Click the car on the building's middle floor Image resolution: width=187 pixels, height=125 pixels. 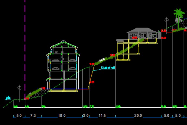[x=56, y=68]
